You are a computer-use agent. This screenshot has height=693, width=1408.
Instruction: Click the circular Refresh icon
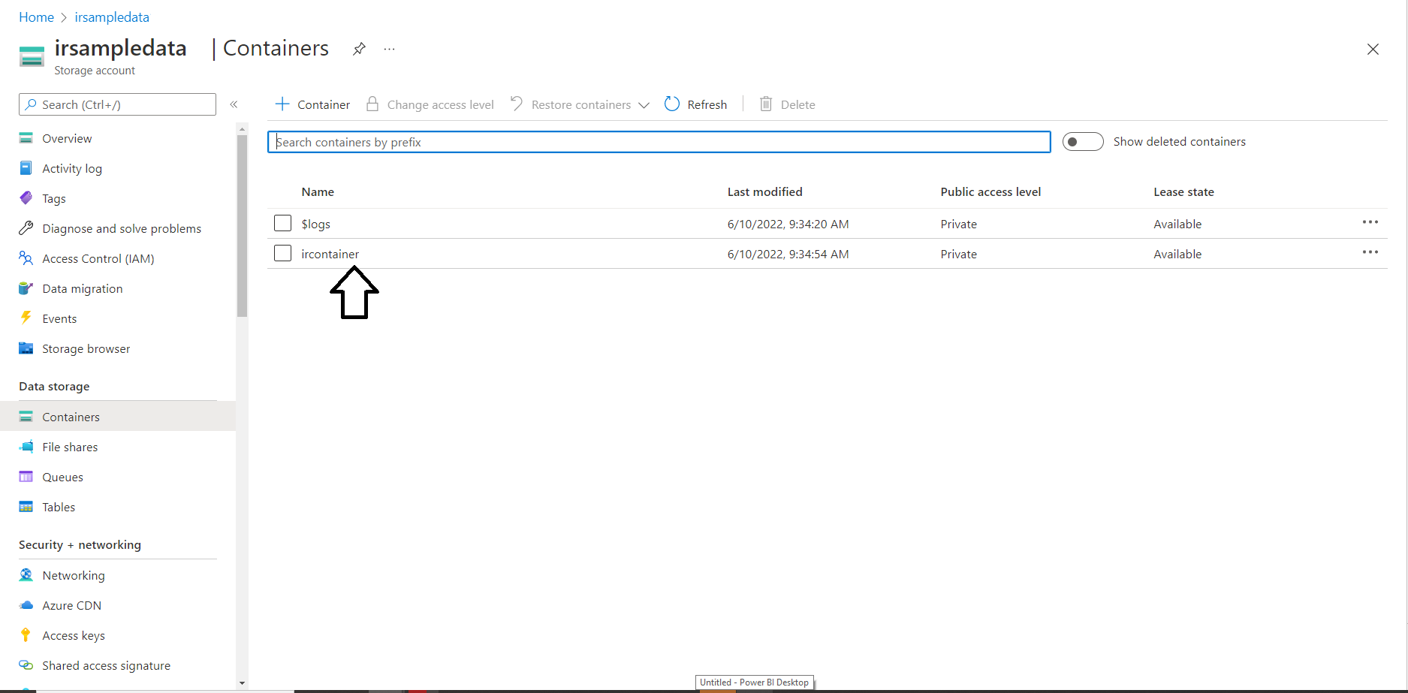tap(672, 104)
